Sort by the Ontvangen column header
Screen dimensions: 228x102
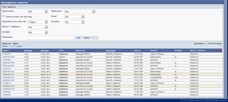28,50
